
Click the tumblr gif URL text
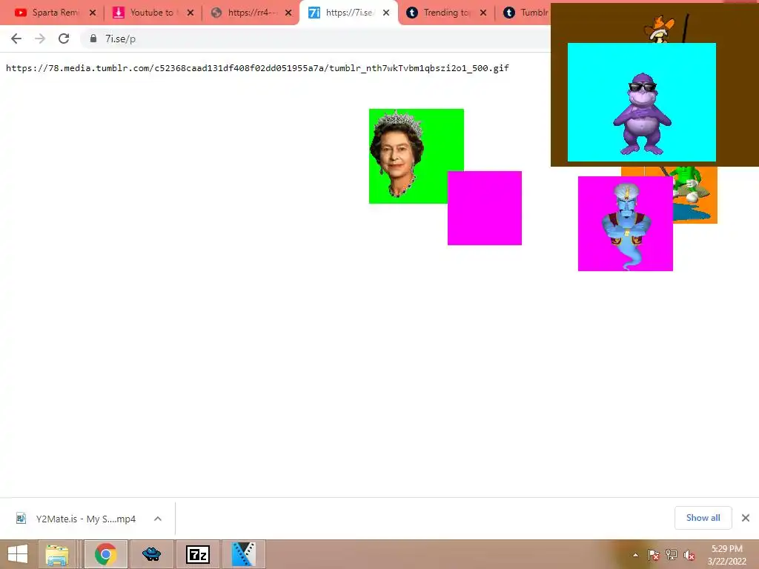[x=257, y=67]
